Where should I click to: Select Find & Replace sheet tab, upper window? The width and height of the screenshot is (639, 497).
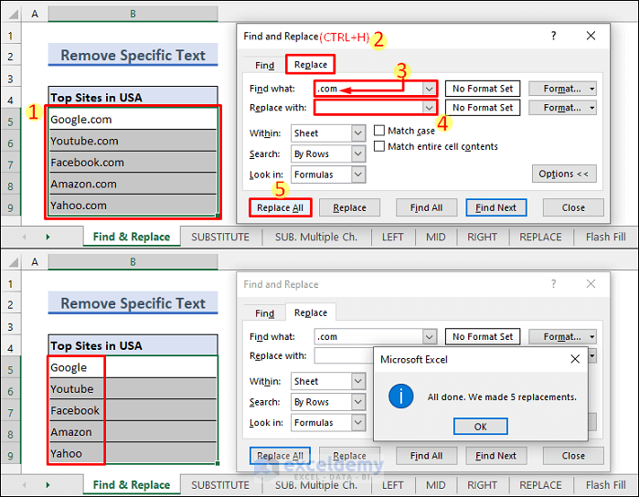[x=132, y=238]
